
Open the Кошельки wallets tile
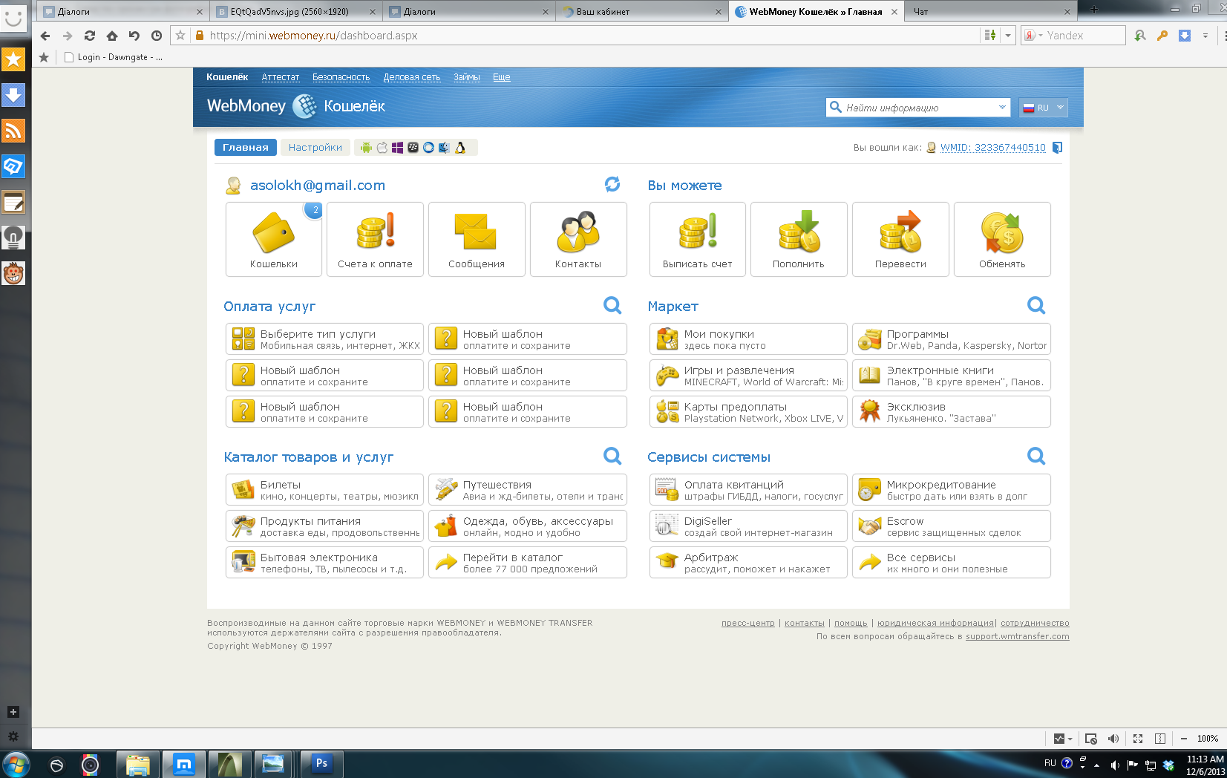[274, 239]
